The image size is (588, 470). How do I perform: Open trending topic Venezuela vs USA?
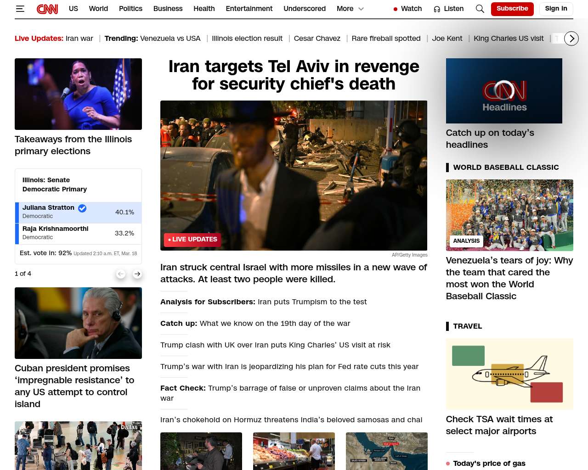tap(170, 39)
